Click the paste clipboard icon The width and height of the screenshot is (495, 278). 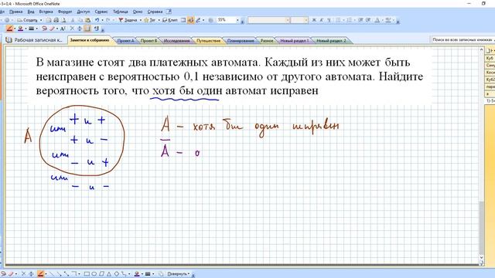(87, 20)
